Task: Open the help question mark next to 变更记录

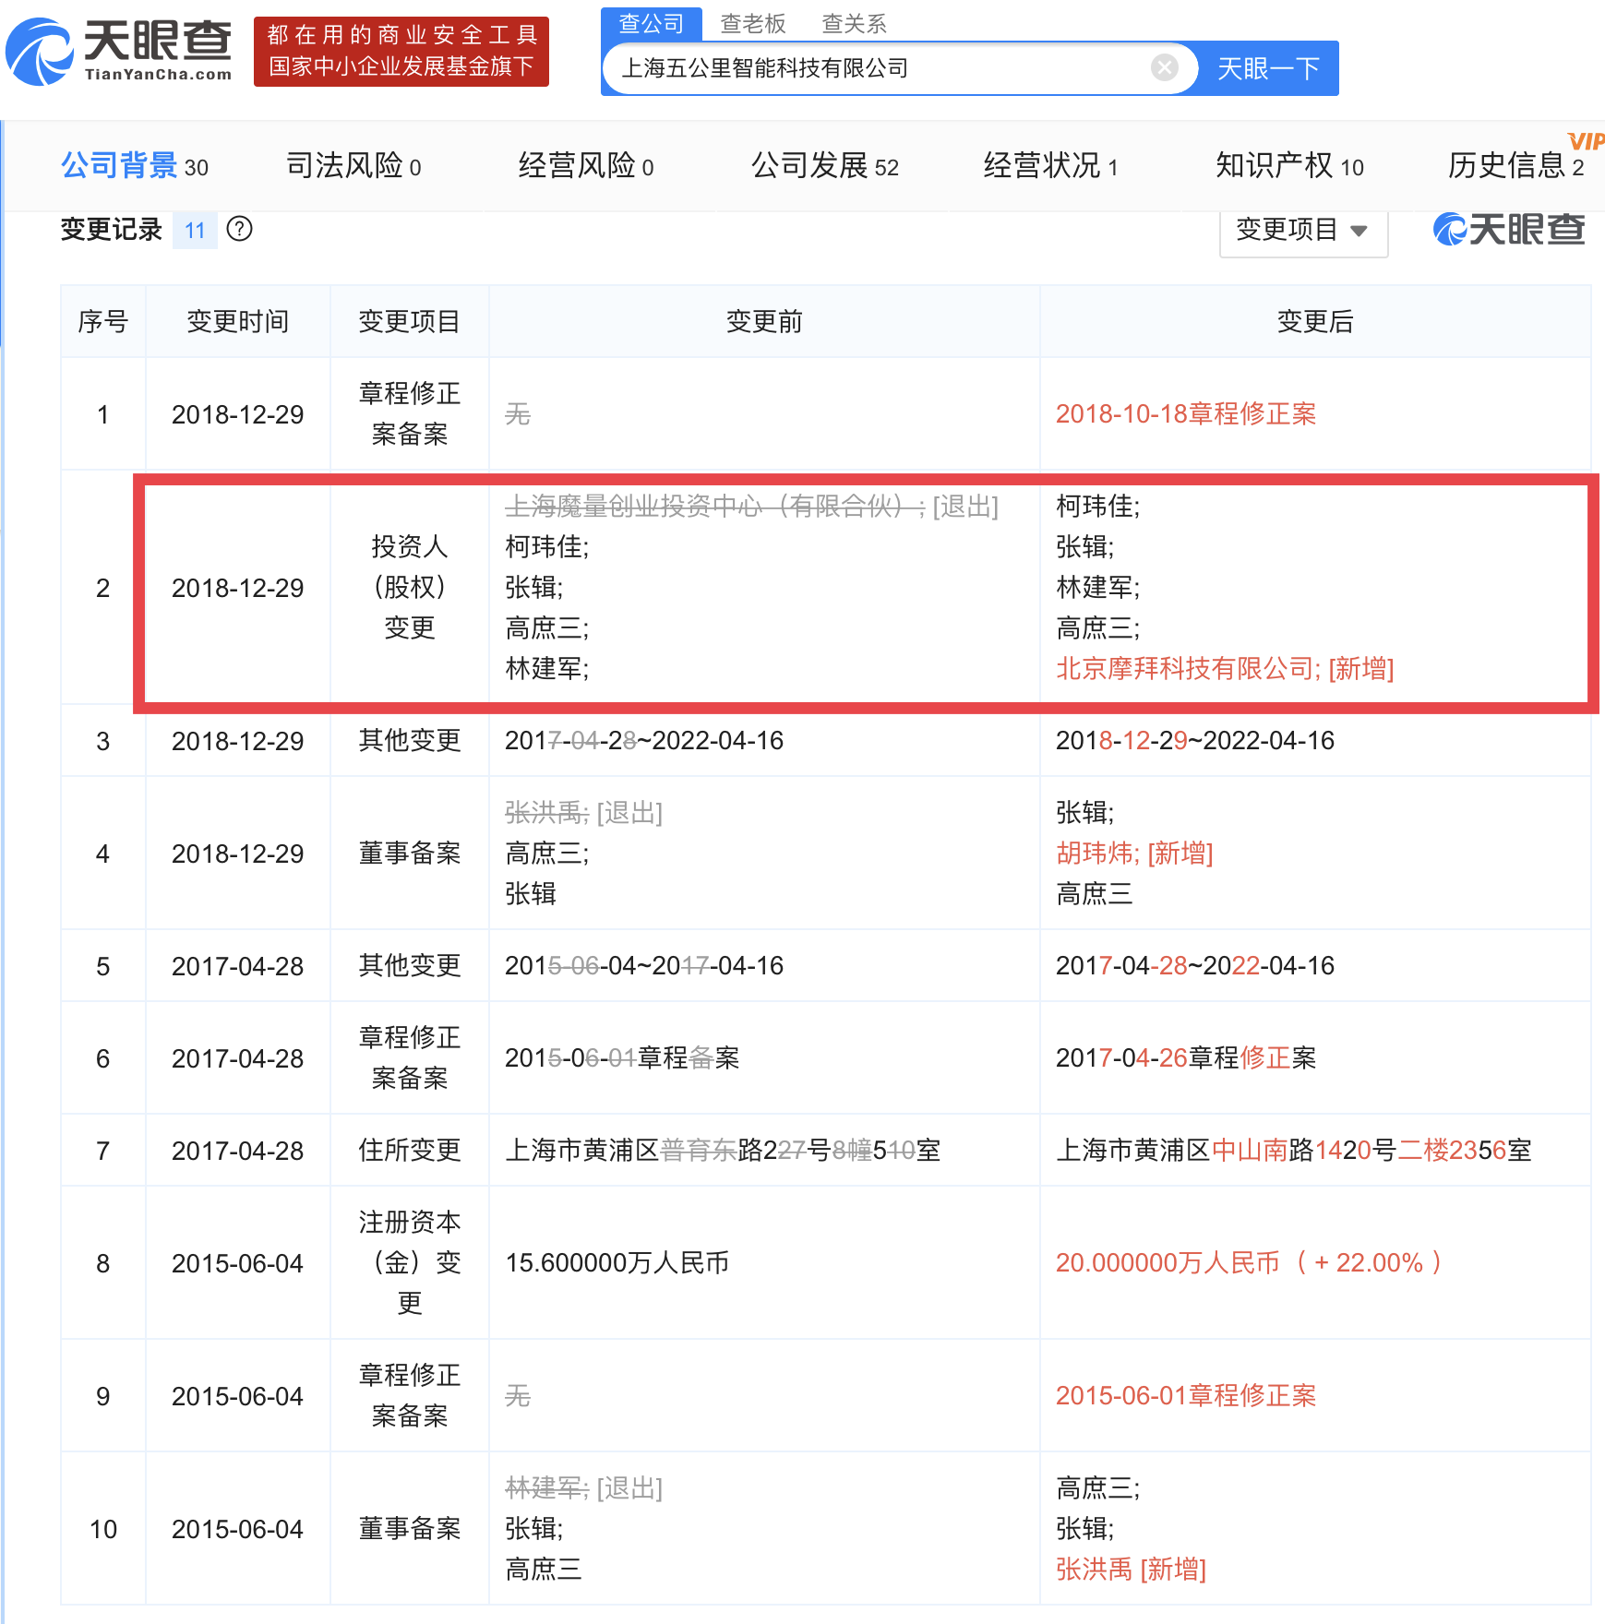Action: click(x=239, y=229)
